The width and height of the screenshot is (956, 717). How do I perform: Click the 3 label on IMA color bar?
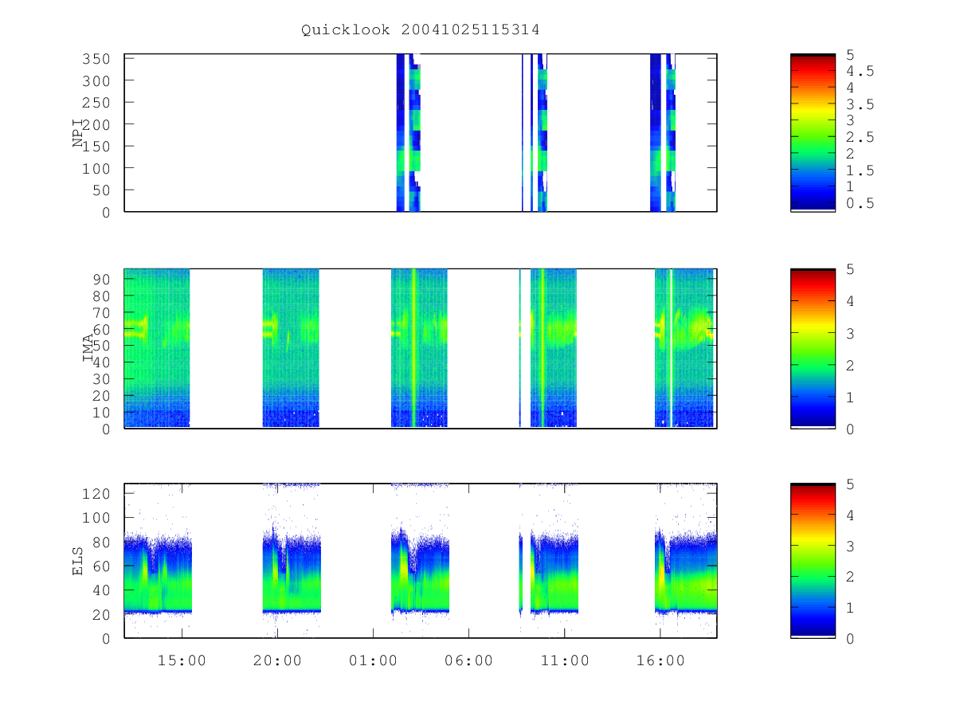(x=850, y=333)
